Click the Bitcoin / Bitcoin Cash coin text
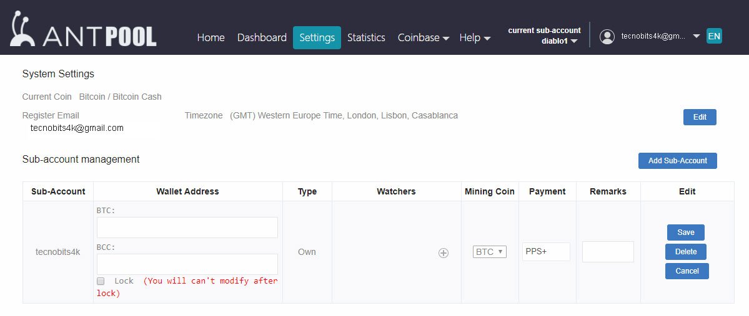Viewport: 749px width, 316px height. point(121,97)
